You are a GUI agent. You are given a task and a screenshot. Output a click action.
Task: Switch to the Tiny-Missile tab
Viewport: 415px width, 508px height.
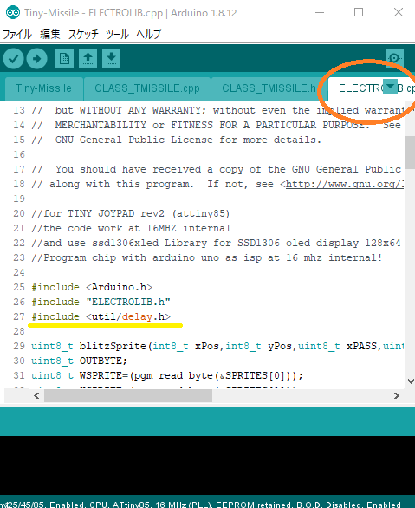point(43,88)
